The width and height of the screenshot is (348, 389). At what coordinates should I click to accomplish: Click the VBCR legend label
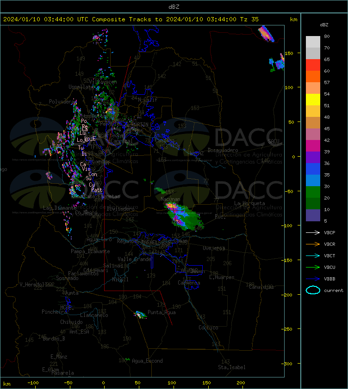[329, 244]
